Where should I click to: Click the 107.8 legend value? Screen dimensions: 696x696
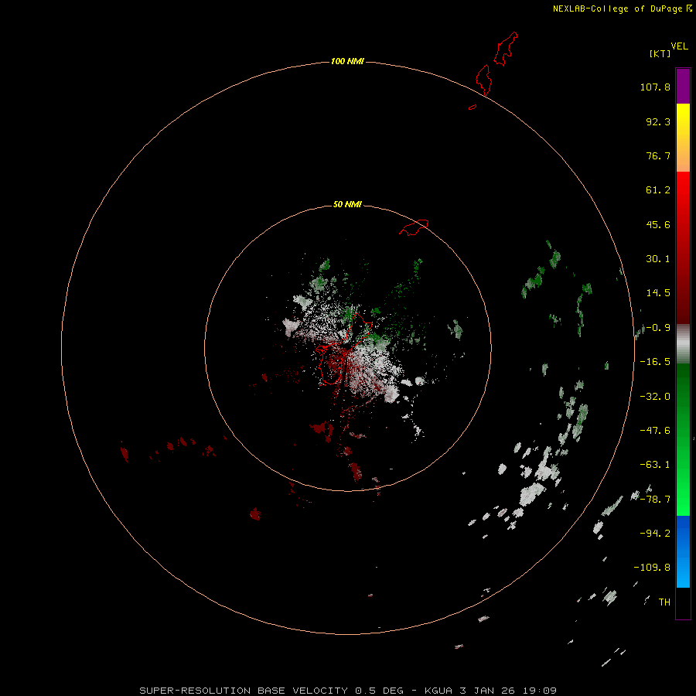point(655,87)
